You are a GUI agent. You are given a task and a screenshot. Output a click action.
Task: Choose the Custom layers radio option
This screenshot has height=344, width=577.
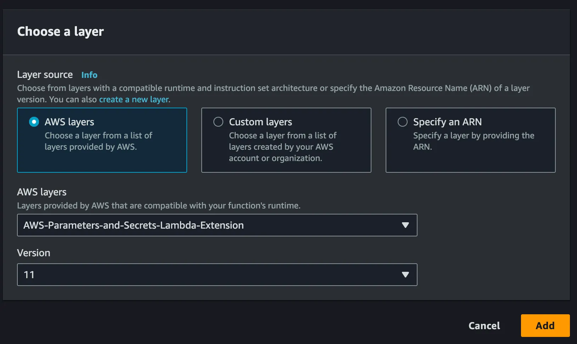218,122
